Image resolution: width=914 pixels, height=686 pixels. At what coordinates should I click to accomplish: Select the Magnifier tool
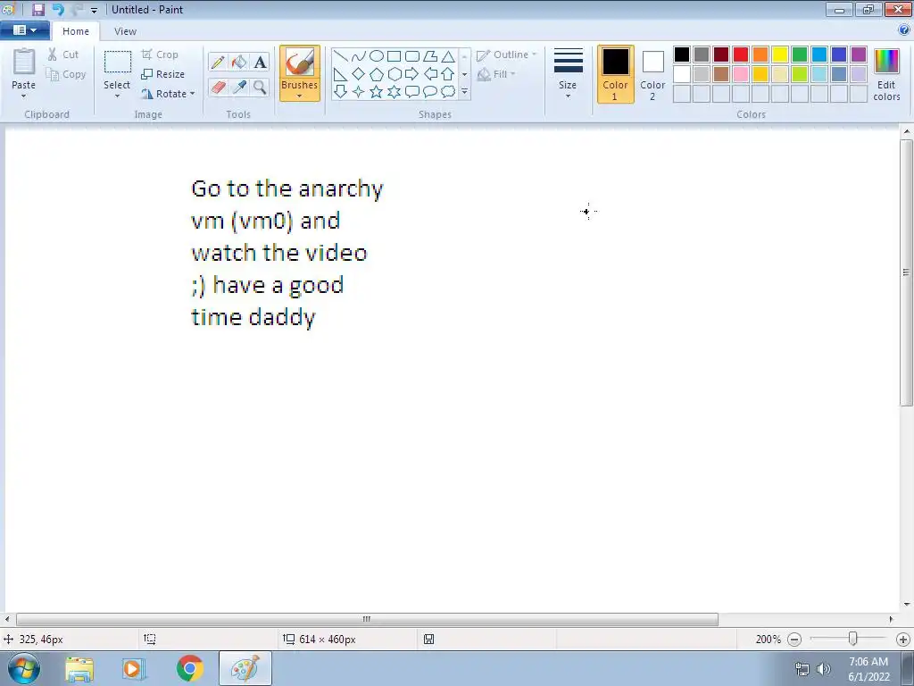[x=260, y=88]
